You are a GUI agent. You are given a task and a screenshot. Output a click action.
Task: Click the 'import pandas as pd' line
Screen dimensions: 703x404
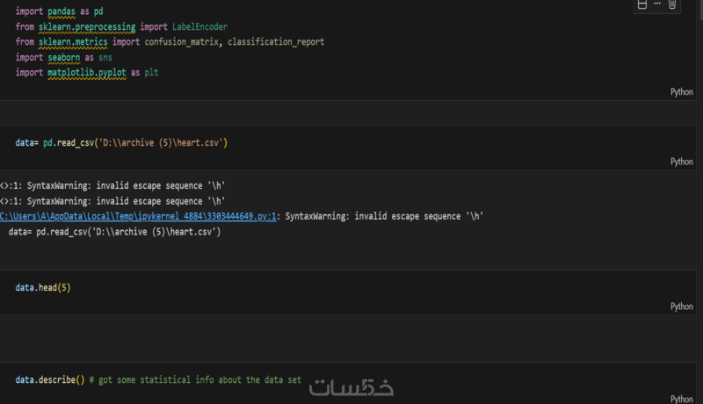[61, 11]
